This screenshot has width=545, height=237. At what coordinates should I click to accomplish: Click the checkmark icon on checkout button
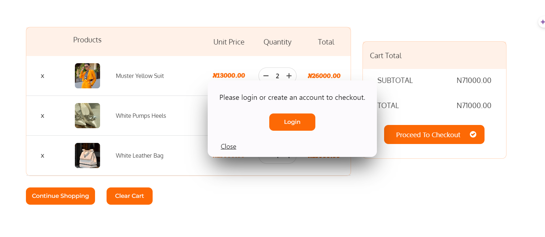coord(473,134)
